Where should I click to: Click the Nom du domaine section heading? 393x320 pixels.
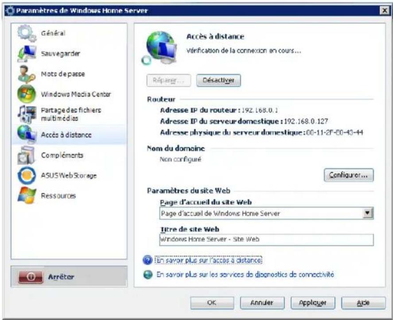pos(176,148)
